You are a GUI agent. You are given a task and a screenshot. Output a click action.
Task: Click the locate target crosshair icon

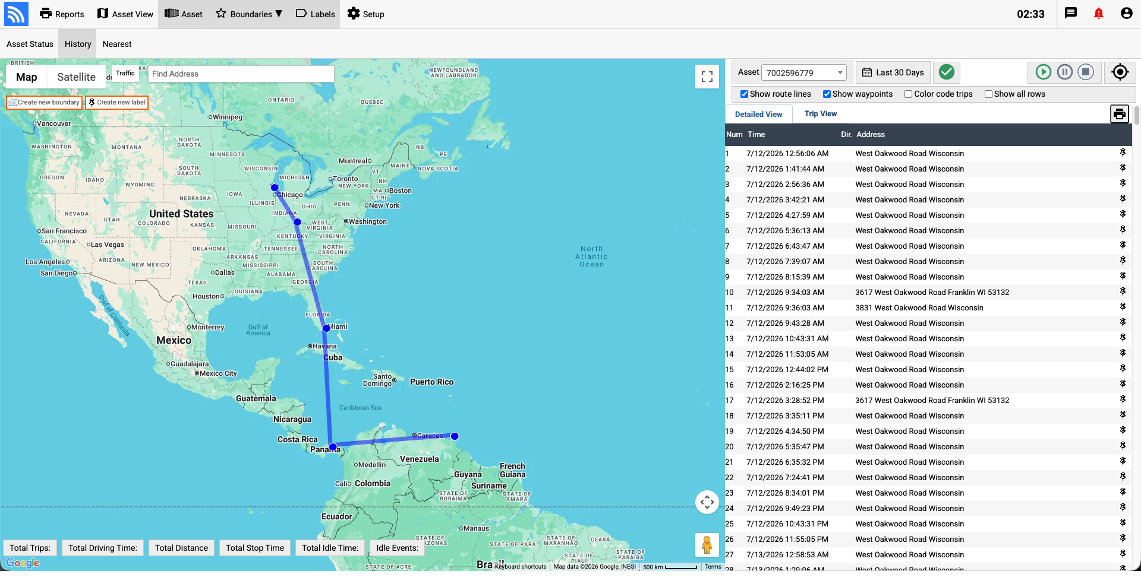[1120, 72]
